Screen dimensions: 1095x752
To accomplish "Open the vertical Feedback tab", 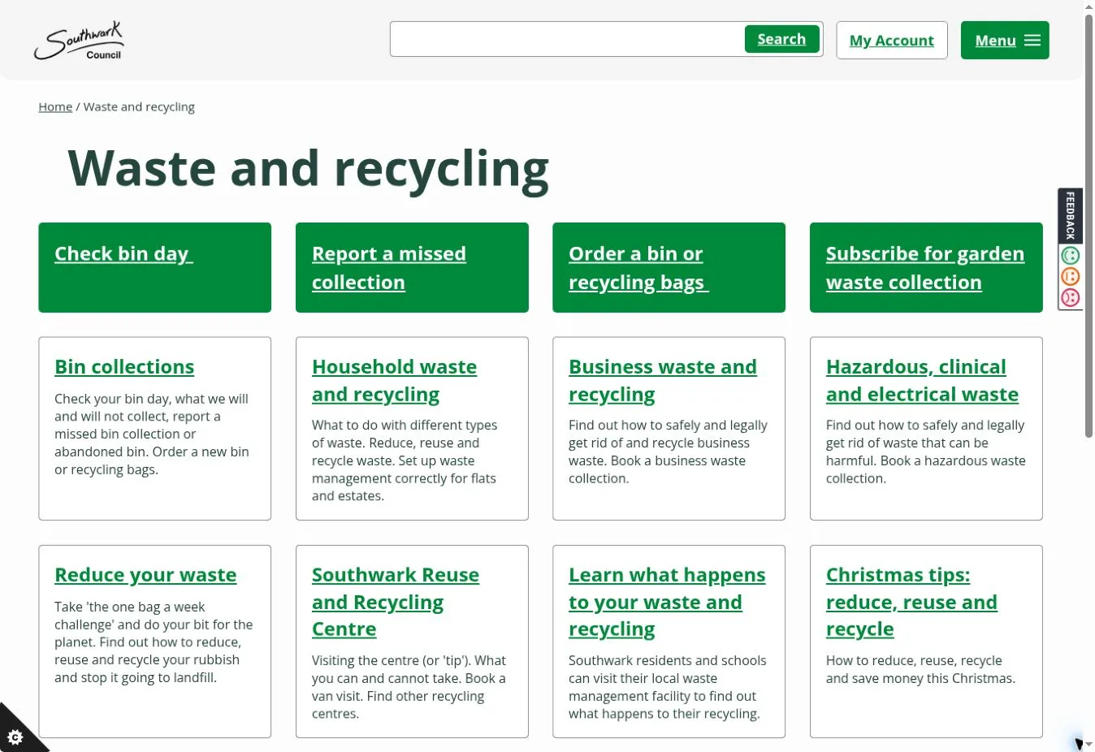I will click(1070, 215).
